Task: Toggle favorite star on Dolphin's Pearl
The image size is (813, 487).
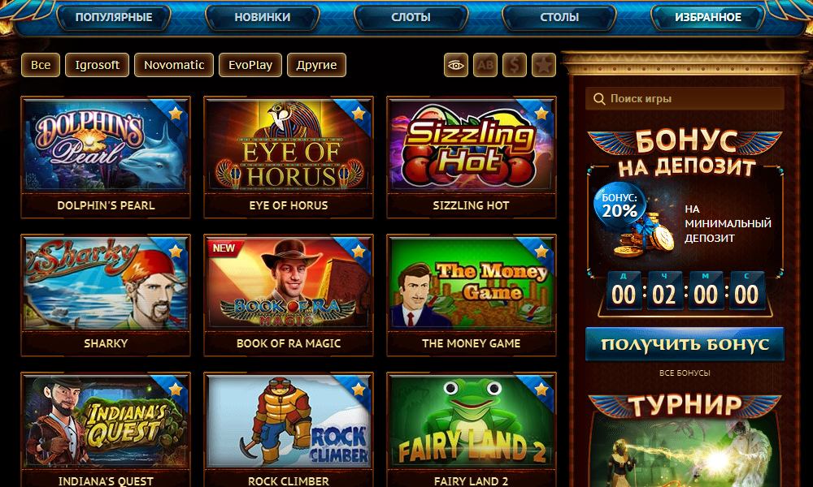Action: pyautogui.click(x=176, y=113)
